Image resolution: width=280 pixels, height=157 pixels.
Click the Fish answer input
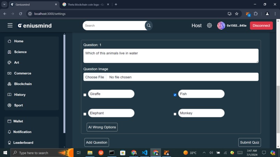click(201, 94)
